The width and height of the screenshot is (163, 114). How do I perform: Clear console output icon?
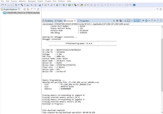point(125,21)
